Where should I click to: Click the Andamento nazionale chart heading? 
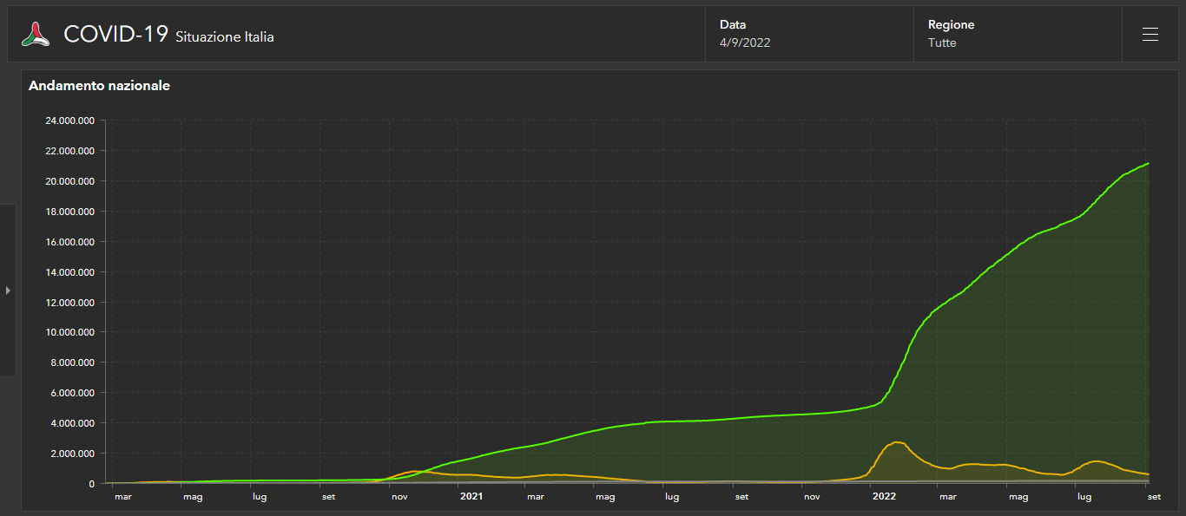99,86
